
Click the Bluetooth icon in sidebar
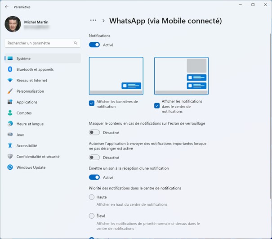pos(10,69)
